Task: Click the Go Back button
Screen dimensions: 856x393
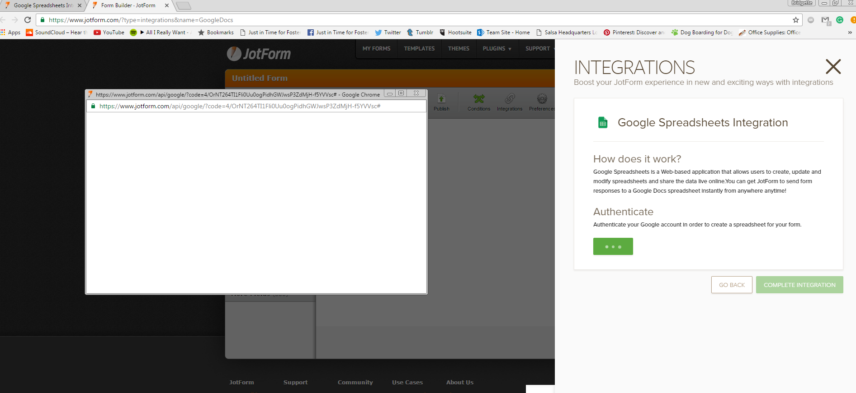Action: coord(732,285)
